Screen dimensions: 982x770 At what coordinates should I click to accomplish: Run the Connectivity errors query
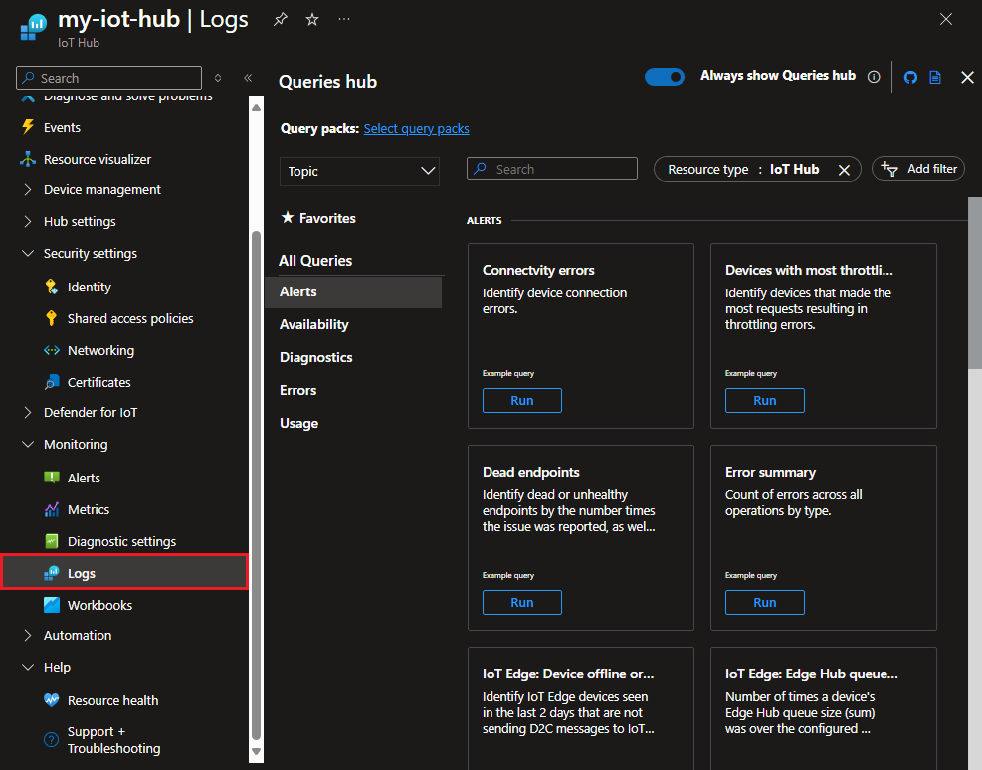point(522,400)
